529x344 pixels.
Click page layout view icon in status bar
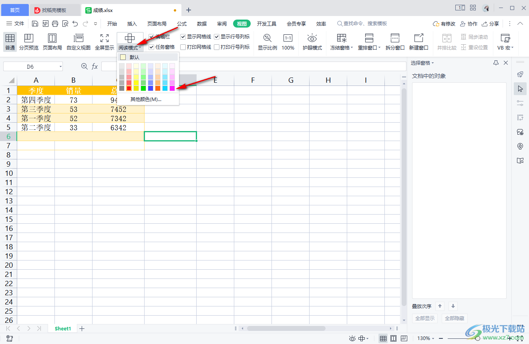393,338
